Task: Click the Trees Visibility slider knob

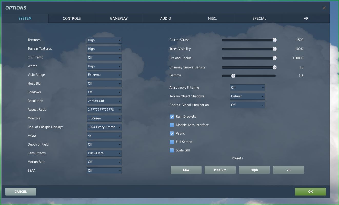Action: coord(274,49)
